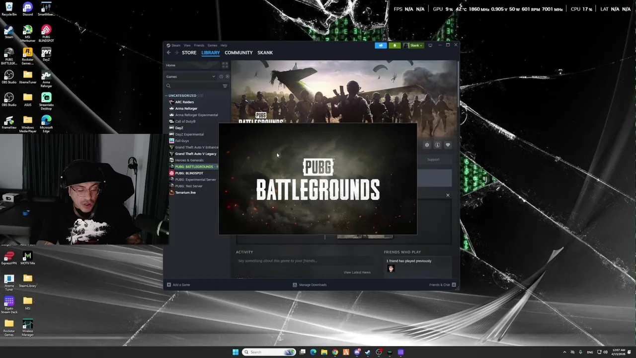Click the library search field

[x=193, y=86]
